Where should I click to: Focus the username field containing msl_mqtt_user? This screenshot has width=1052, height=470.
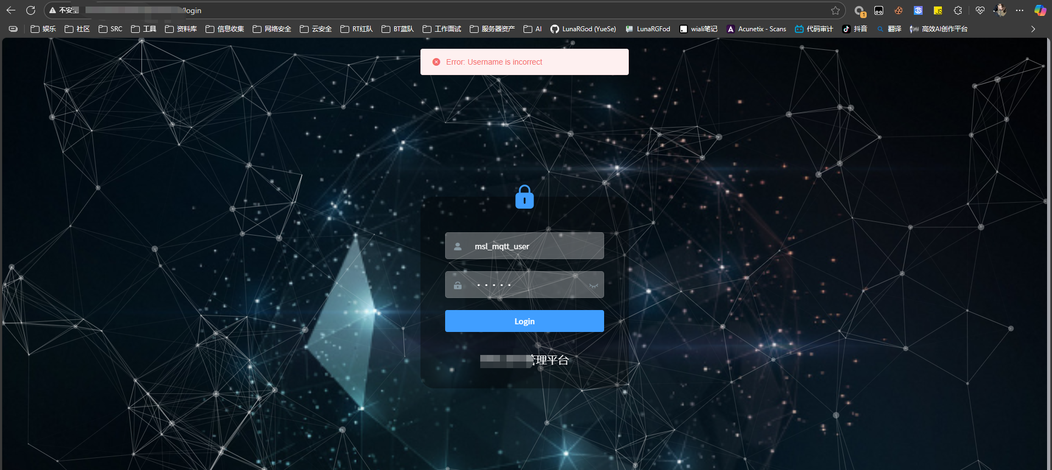[x=525, y=246]
